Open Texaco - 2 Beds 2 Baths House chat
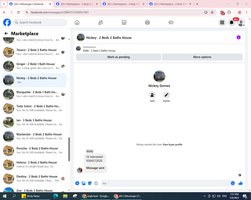251x200 pixels. [34, 52]
